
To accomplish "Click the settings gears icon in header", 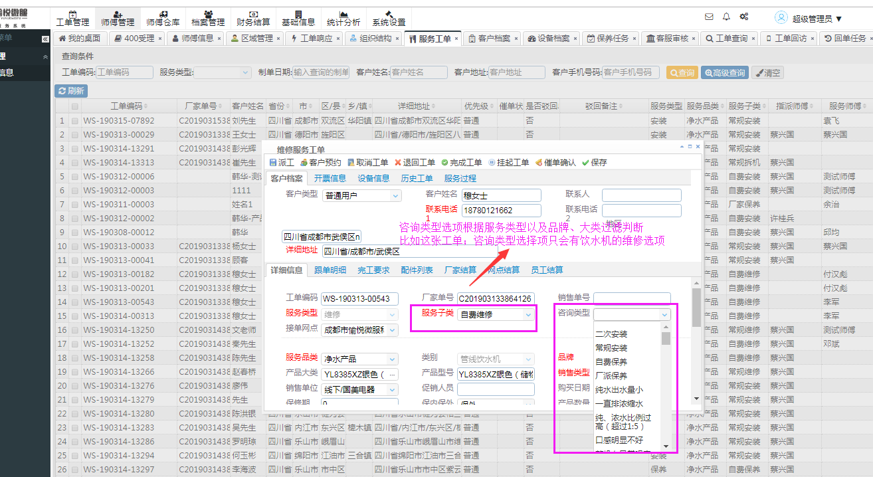I will pyautogui.click(x=744, y=17).
